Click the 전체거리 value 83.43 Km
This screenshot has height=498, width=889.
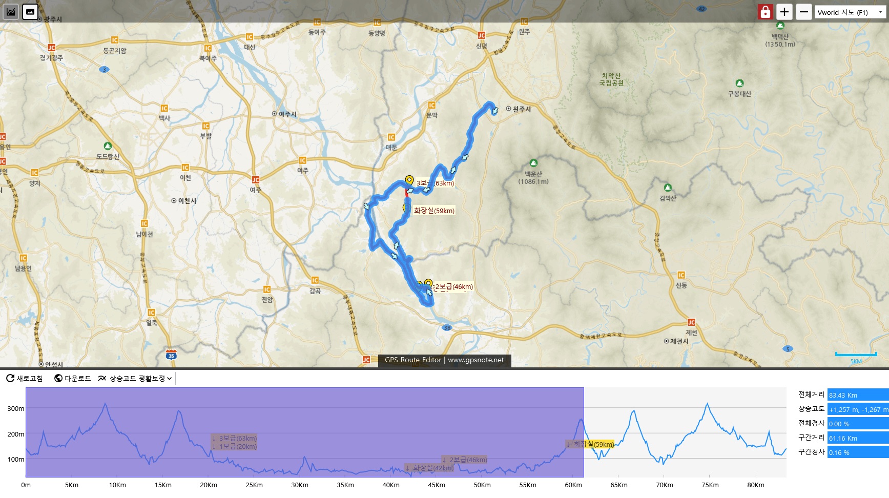(x=858, y=395)
